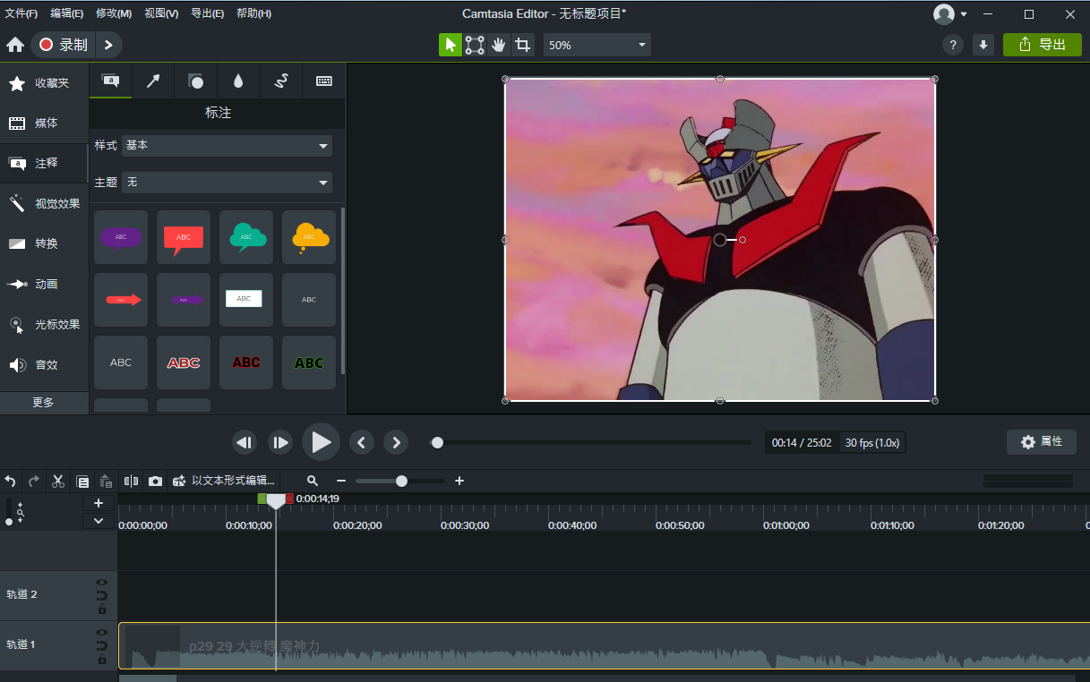
Task: Open the Export (导出) menu in the menu bar
Action: coord(208,13)
